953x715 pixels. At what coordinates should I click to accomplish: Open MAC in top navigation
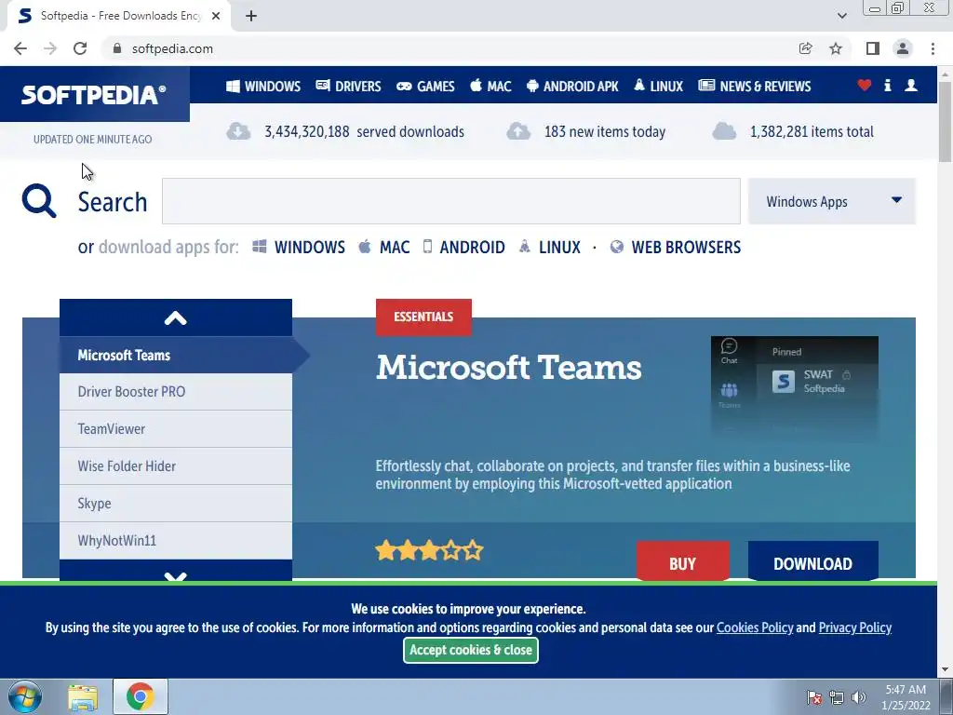click(490, 87)
